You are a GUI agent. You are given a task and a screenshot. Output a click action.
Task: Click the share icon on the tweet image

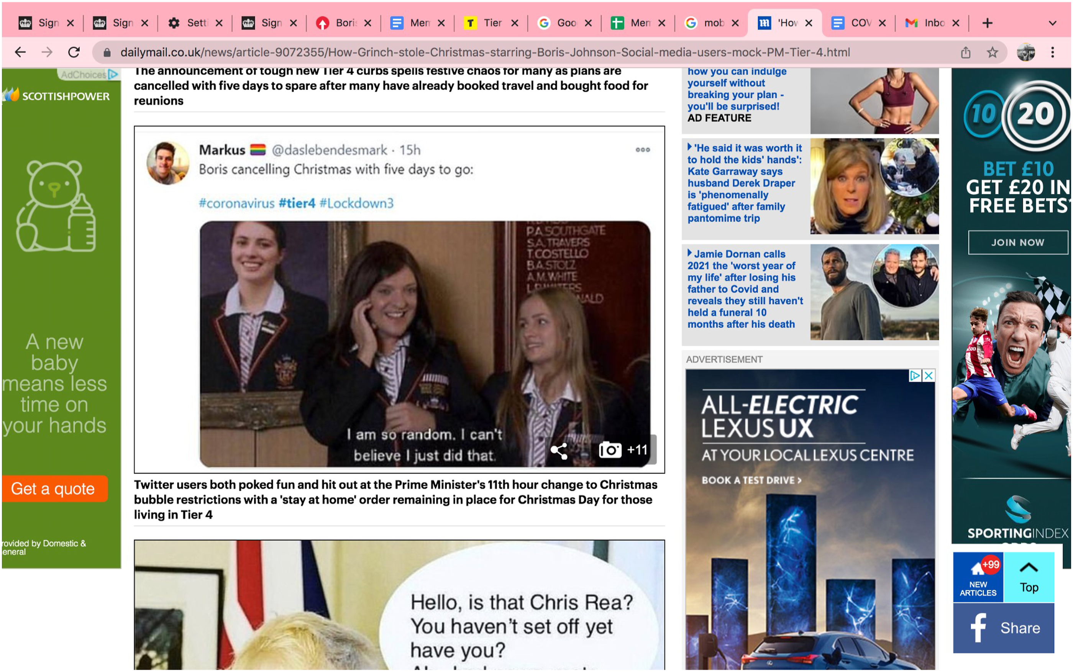point(559,451)
